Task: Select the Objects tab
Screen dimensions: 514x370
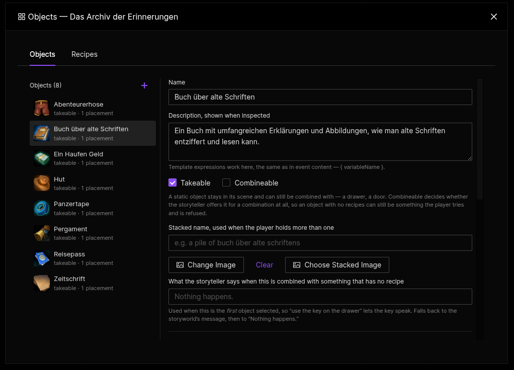Action: pyautogui.click(x=42, y=54)
